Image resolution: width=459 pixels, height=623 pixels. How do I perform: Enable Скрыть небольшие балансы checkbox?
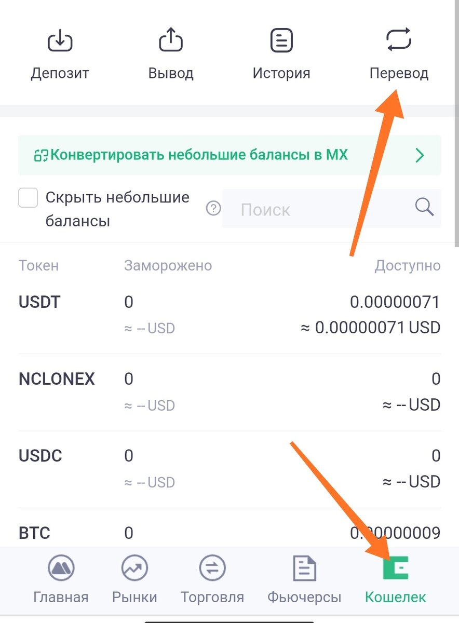(x=28, y=198)
